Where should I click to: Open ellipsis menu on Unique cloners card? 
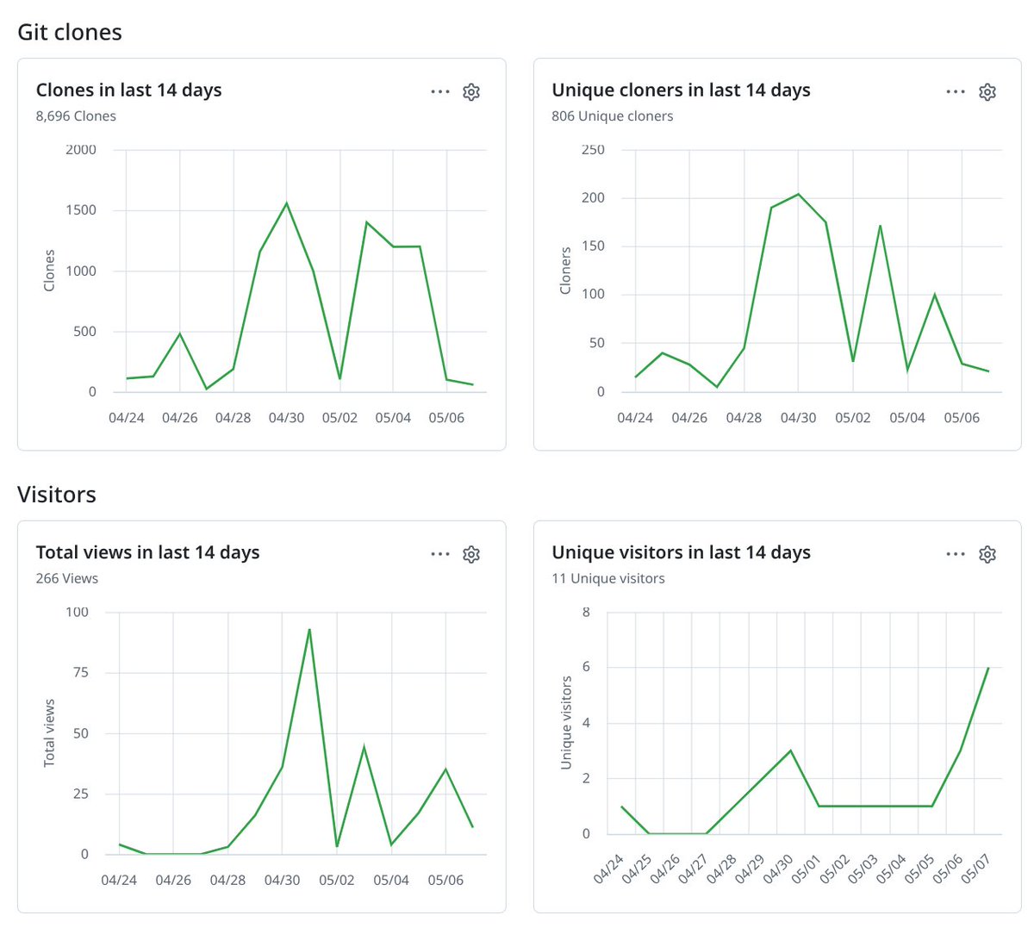coord(956,91)
